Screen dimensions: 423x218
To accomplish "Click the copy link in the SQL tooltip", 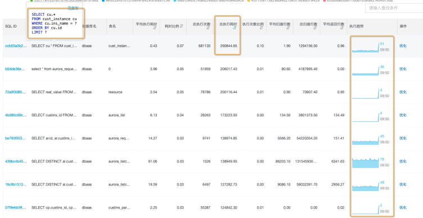I will click(73, 8).
